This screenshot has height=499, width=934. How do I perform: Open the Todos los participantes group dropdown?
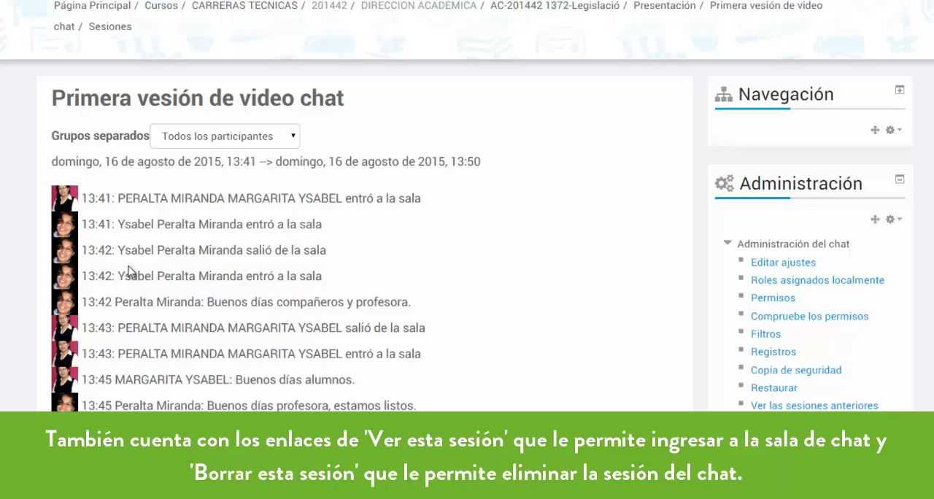(225, 136)
